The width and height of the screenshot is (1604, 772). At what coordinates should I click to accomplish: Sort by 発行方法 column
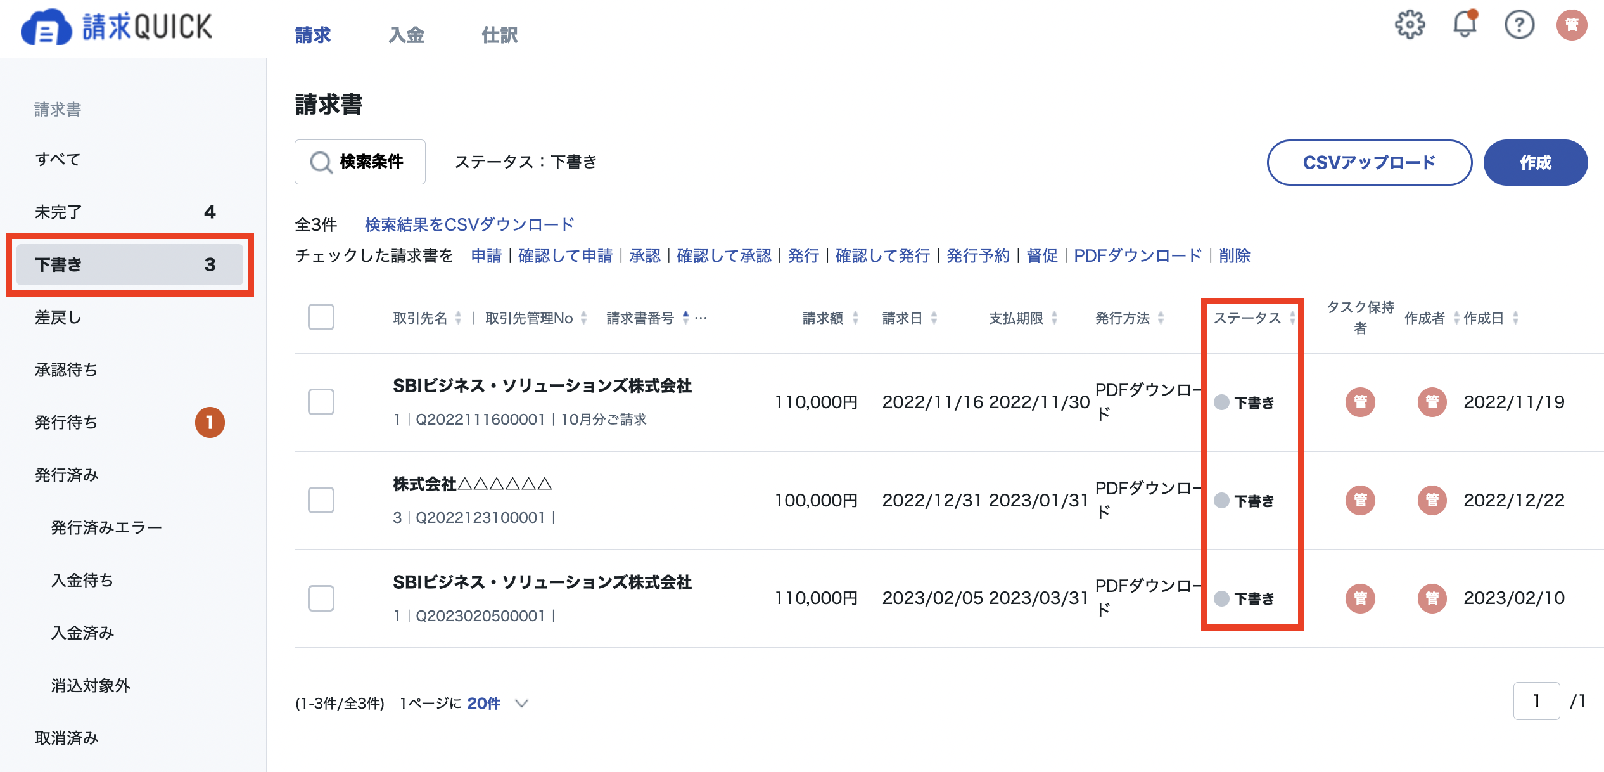point(1161,318)
